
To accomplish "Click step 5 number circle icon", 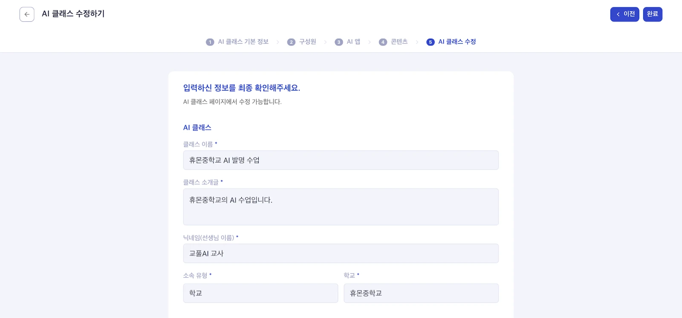I will 431,42.
